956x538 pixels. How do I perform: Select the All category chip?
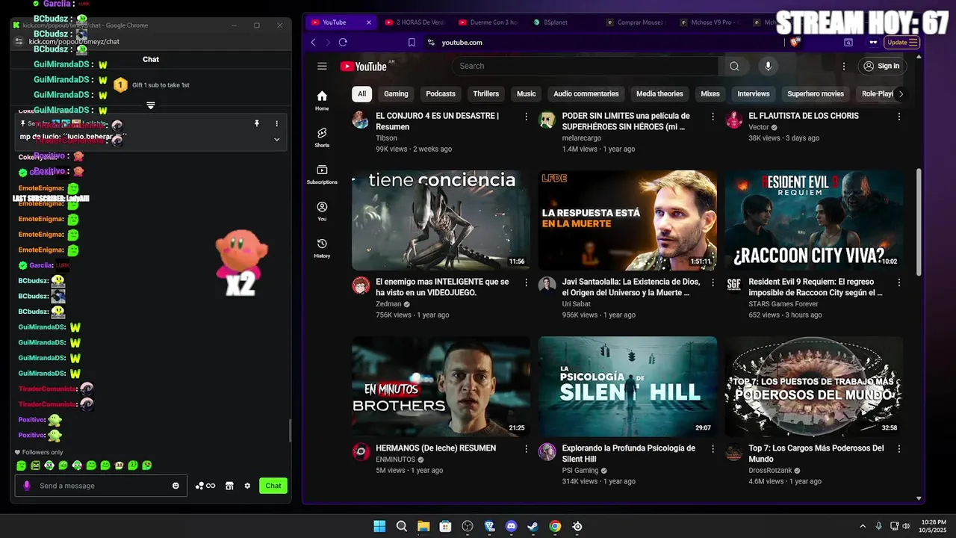pos(361,93)
